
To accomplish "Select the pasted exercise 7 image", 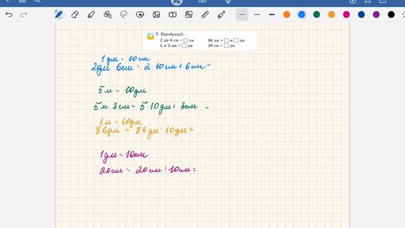I will [x=200, y=41].
